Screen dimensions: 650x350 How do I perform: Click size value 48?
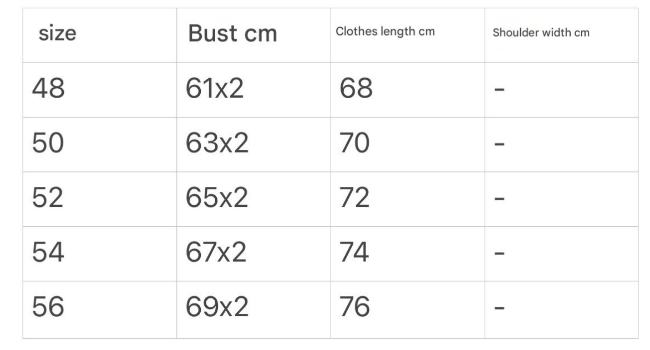(x=48, y=89)
